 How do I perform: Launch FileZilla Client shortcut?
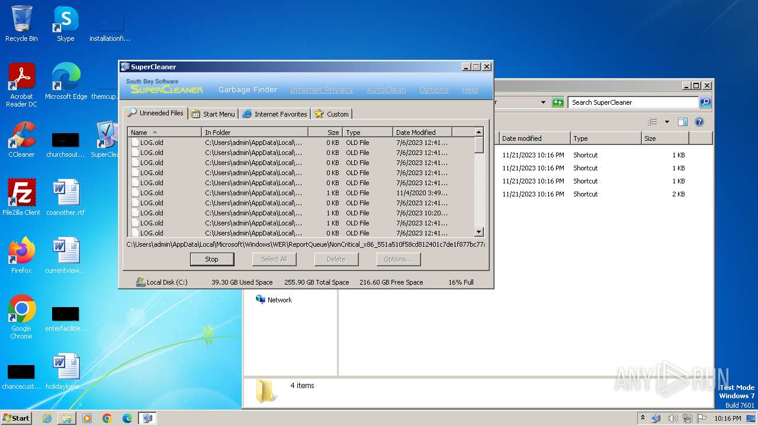point(21,198)
